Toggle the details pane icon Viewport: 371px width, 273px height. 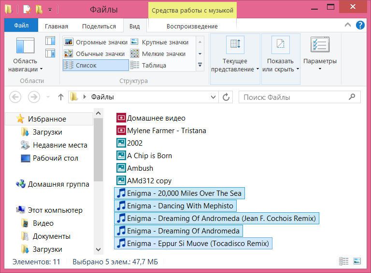pyautogui.click(x=50, y=54)
